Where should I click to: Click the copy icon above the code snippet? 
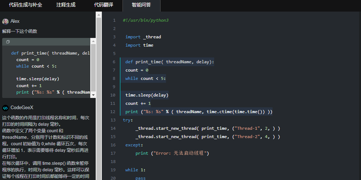tap(8, 42)
